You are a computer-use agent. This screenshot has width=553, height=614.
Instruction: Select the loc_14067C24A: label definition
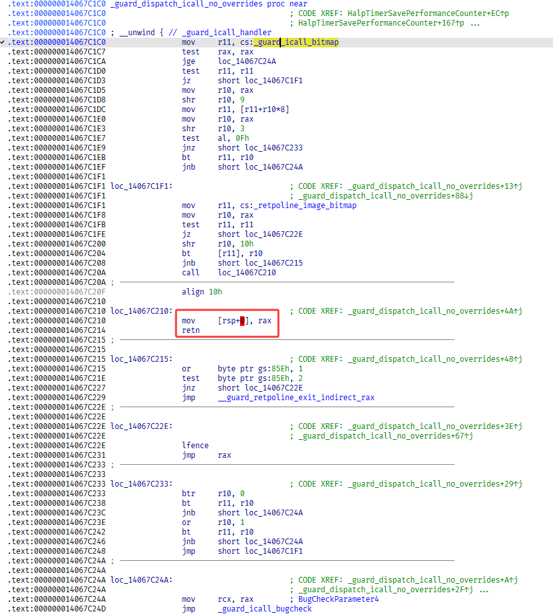click(141, 580)
